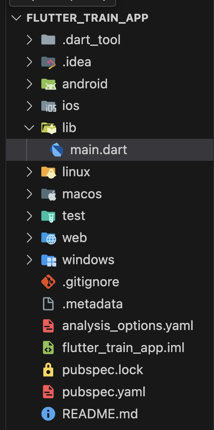This screenshot has height=430, width=214.
Task: Open the README.md file
Action: point(100,414)
